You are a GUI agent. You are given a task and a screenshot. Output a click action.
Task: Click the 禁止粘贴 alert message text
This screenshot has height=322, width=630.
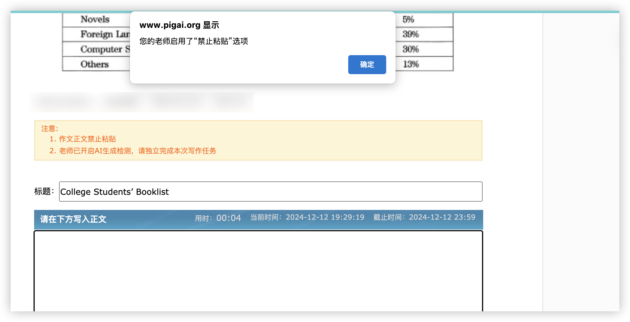[x=194, y=41]
